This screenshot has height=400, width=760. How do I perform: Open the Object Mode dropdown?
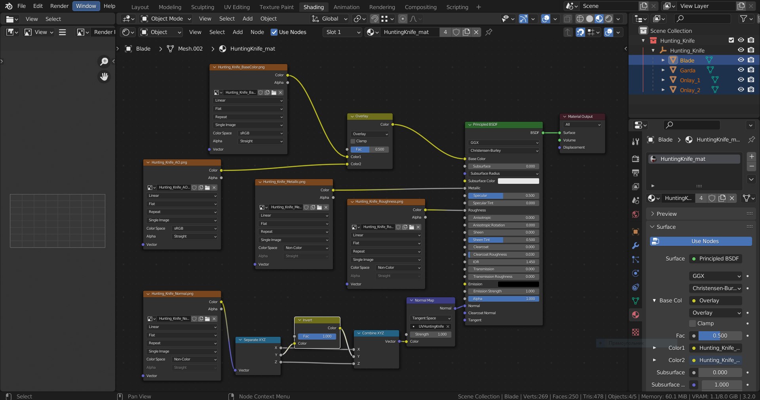(x=166, y=19)
